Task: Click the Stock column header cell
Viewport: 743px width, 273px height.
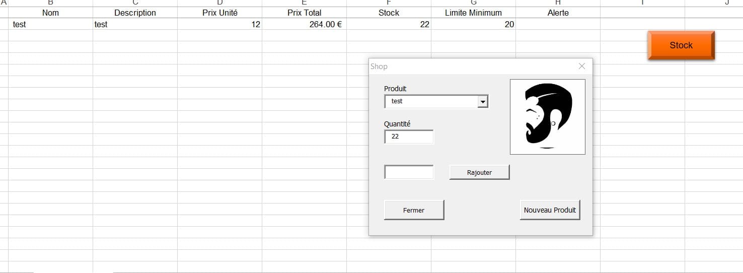Action: (x=389, y=13)
